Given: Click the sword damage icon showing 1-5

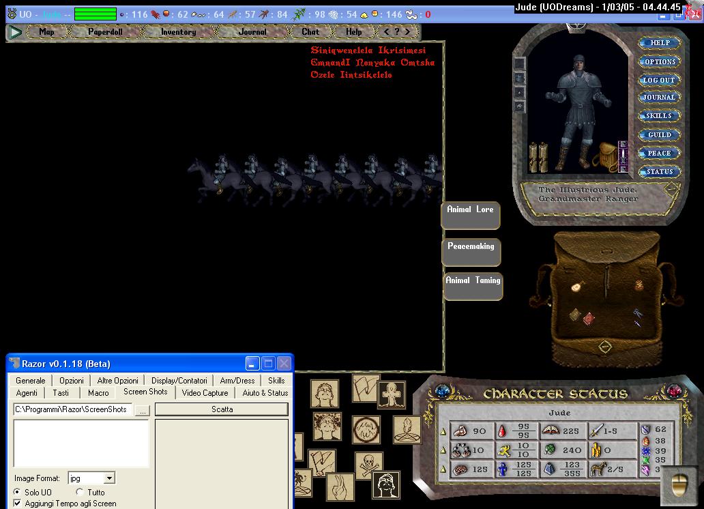Looking at the screenshot, I should (x=596, y=431).
